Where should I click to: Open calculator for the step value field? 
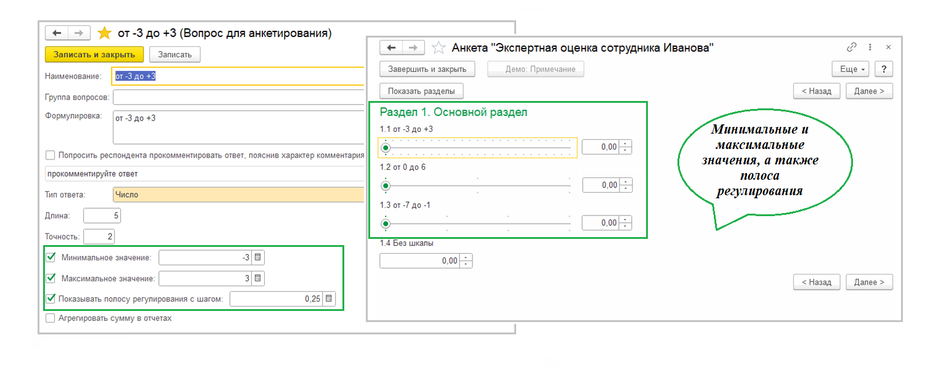tap(329, 299)
